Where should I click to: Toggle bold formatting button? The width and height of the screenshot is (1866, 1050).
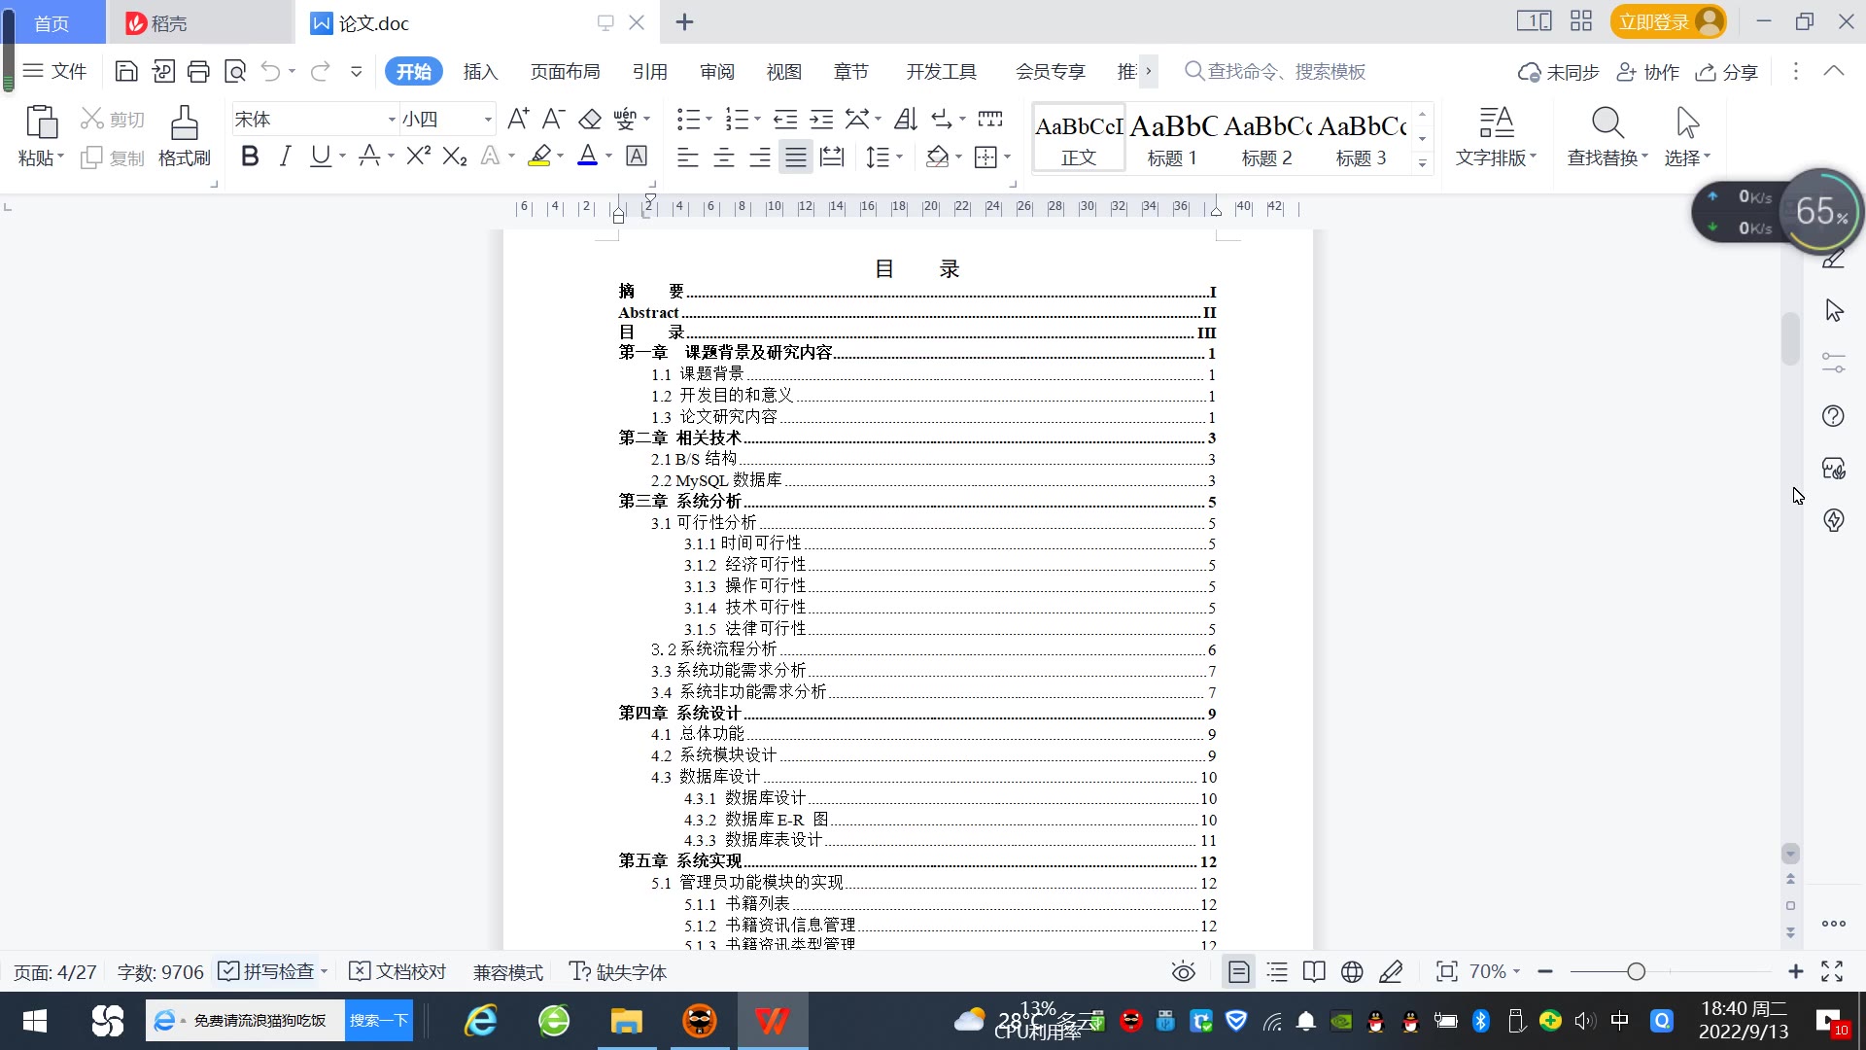250,157
